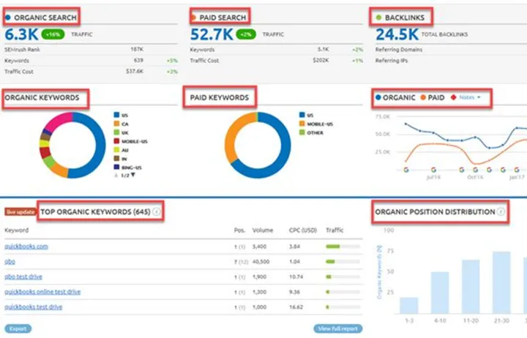Click the $202K paid traffic cost value

[321, 61]
